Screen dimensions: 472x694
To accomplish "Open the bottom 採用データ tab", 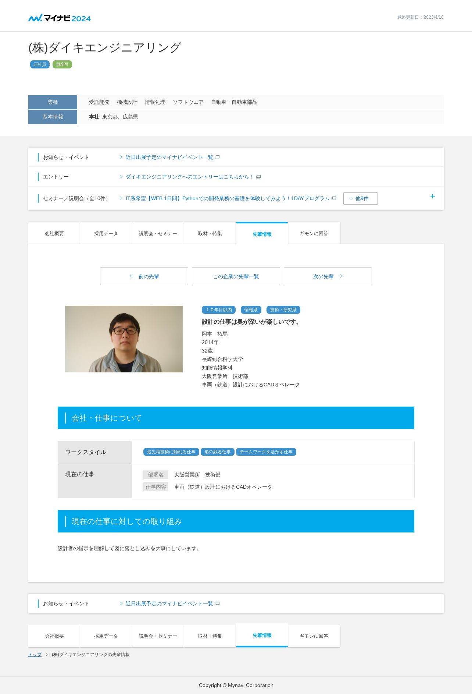I will click(x=106, y=636).
